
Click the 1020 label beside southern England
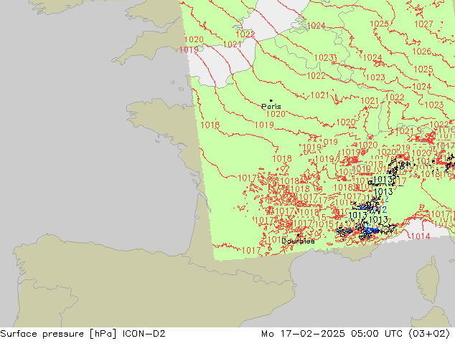[x=194, y=39]
